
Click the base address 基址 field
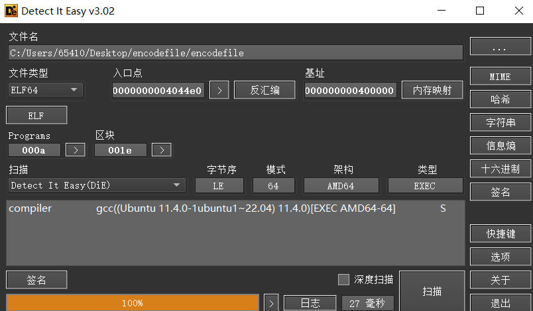350,91
